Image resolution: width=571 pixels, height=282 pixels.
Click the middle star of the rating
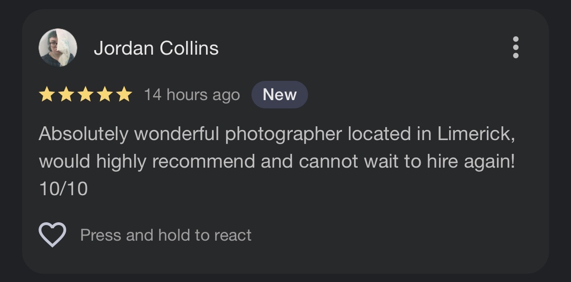coord(86,95)
